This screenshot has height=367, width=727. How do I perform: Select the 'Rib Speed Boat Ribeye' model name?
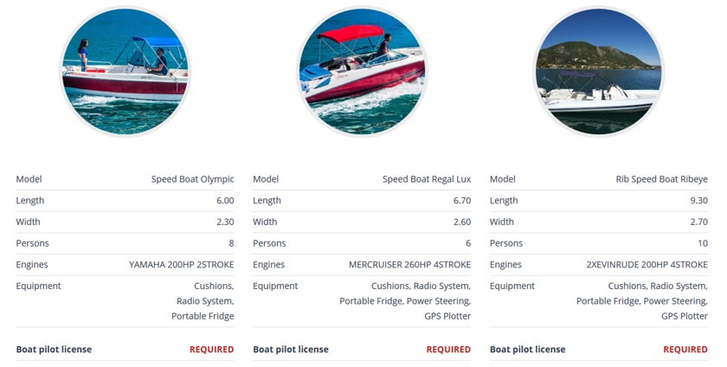click(x=662, y=179)
